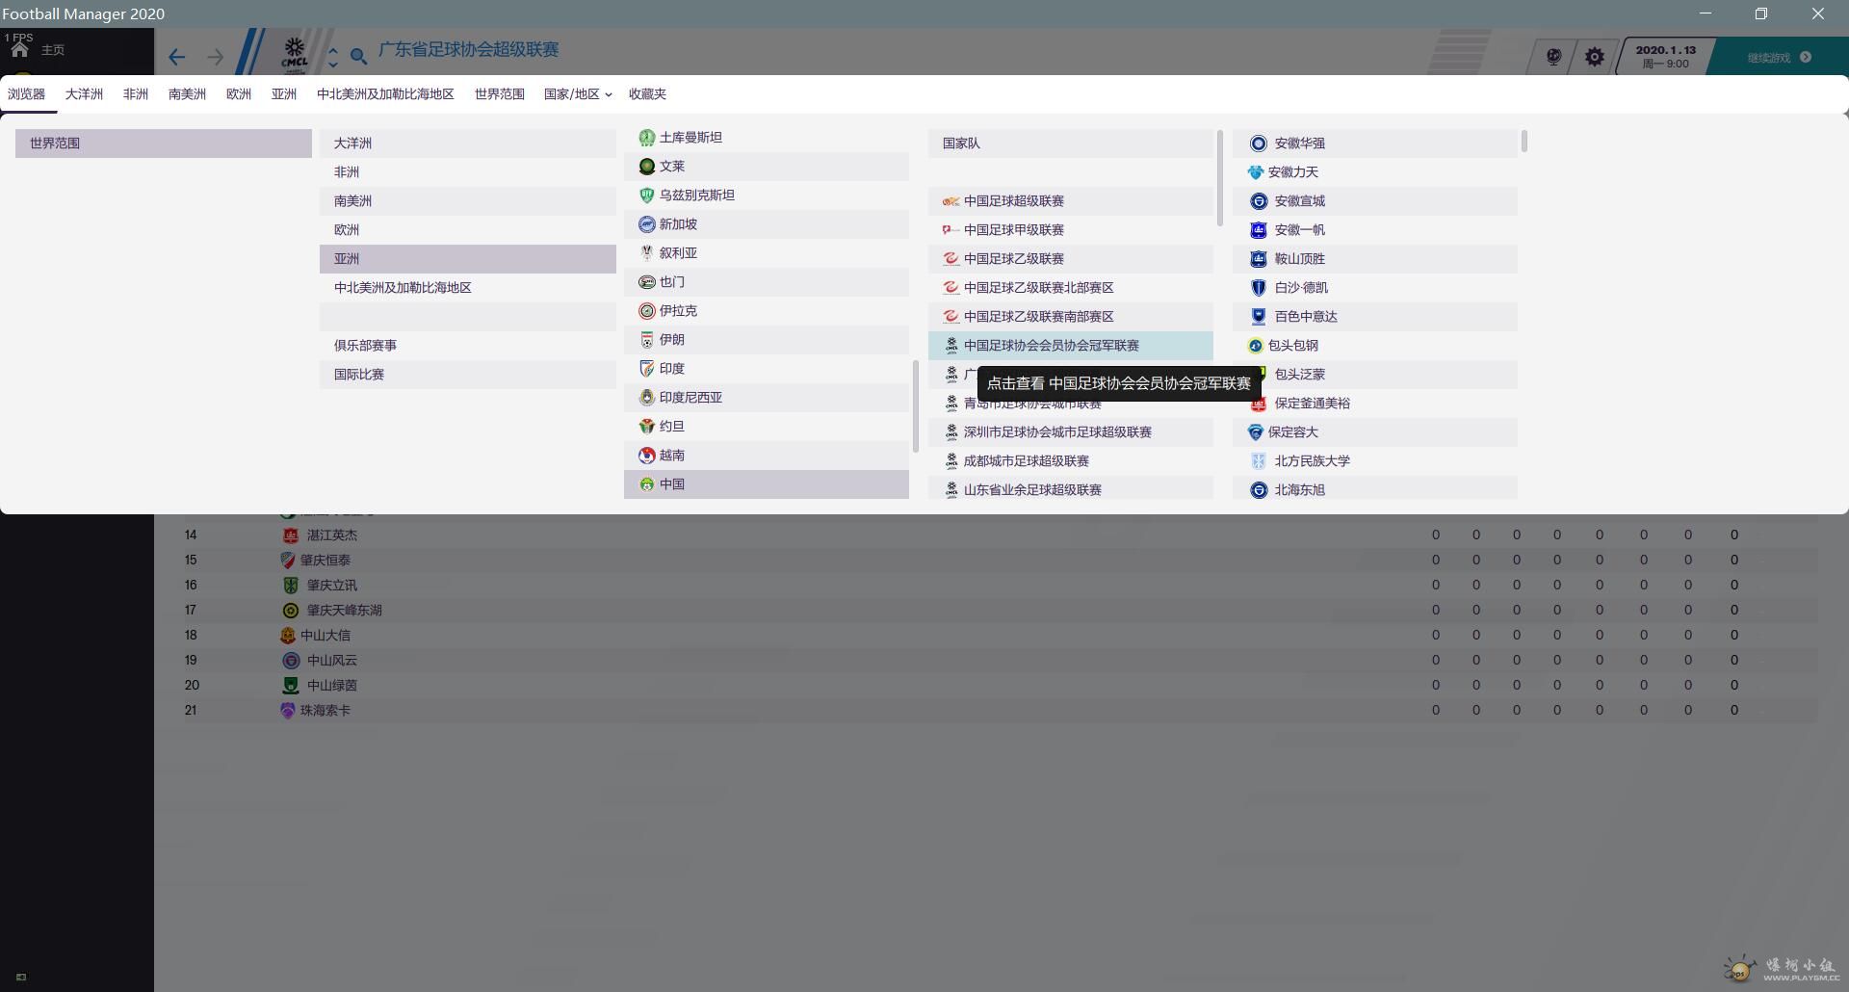This screenshot has width=1849, height=992.
Task: Click the home icon labeled 主页
Action: coord(19,49)
